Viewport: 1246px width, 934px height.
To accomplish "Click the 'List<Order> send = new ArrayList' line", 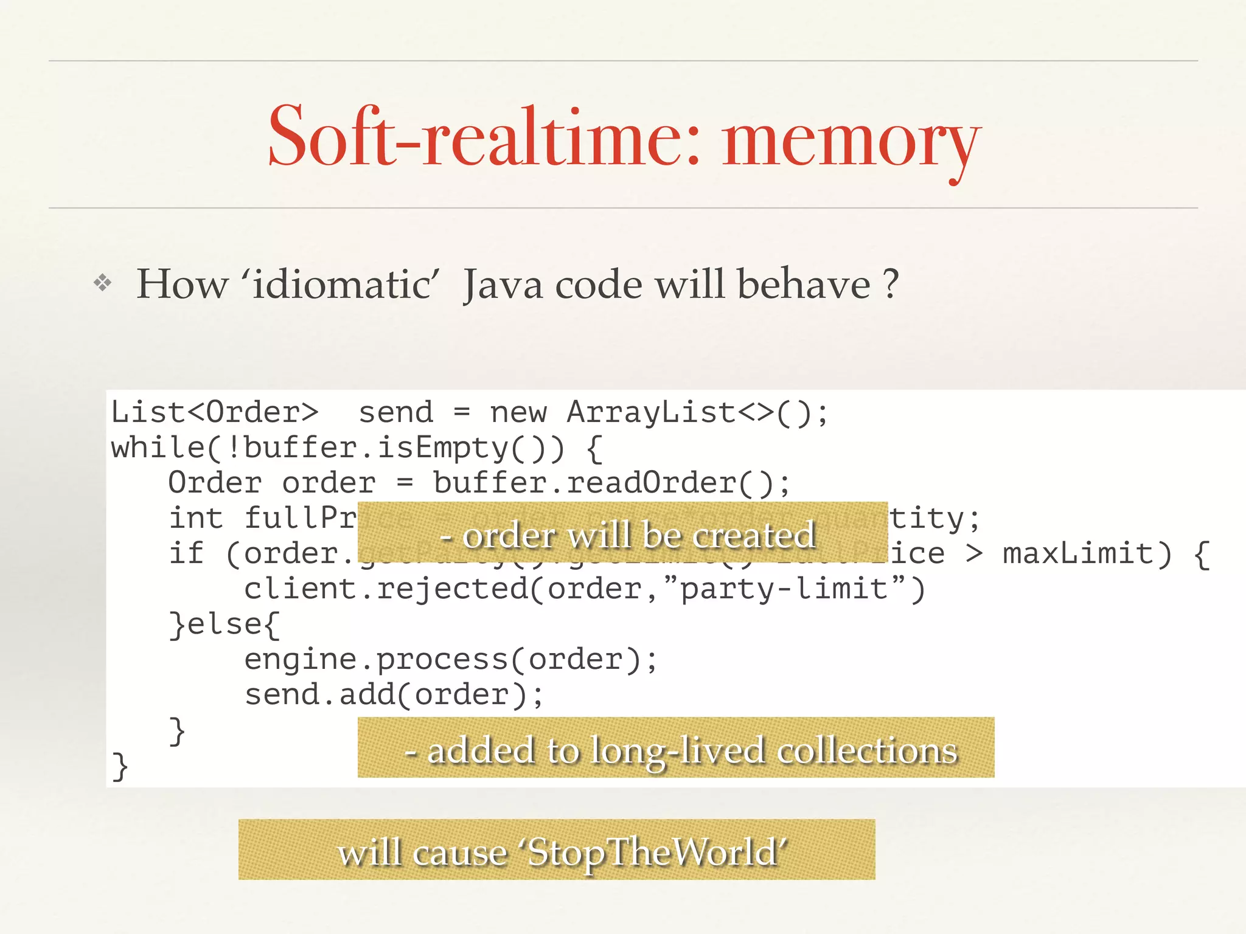I will coord(468,412).
